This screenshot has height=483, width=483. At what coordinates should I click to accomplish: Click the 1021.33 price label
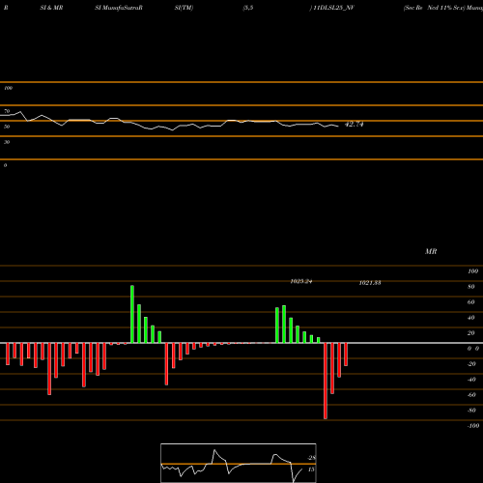click(370, 283)
